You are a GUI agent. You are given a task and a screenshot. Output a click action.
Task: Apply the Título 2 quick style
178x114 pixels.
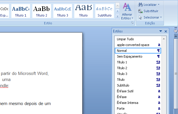(42, 11)
